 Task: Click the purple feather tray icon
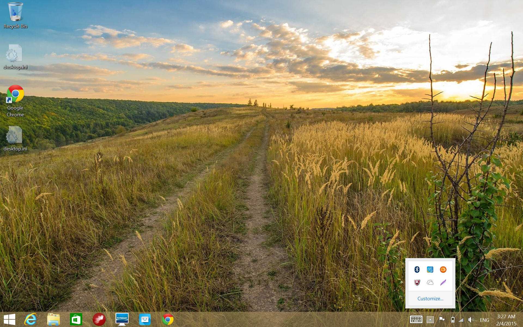[443, 283]
